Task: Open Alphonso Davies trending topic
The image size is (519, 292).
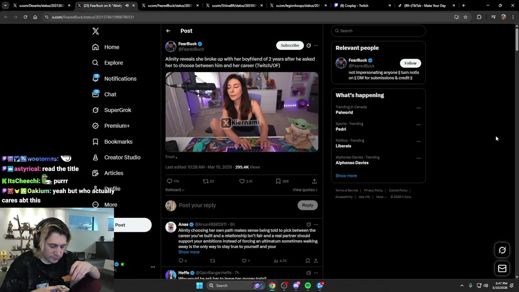Action: point(352,163)
